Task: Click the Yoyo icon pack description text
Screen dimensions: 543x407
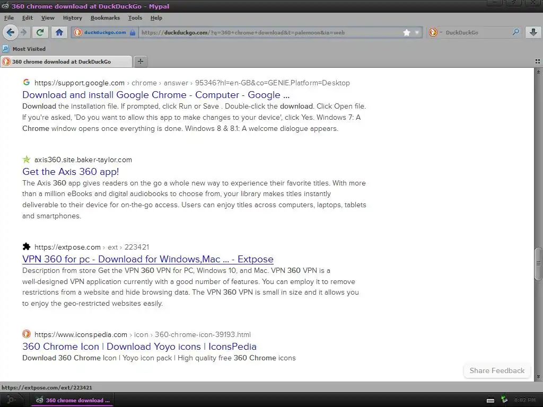Action: pos(159,358)
